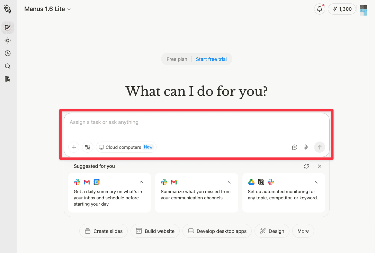Click the Notion icon on the monitoring card

[x=261, y=182]
